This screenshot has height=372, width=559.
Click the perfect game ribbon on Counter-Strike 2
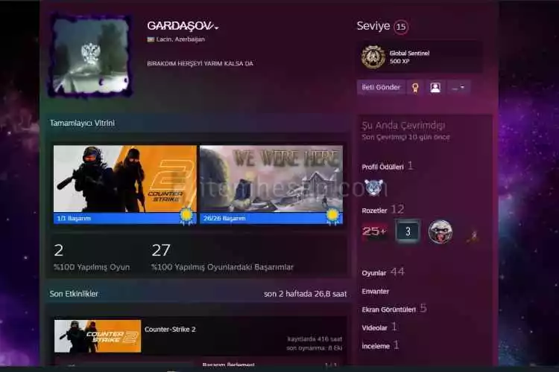(186, 215)
